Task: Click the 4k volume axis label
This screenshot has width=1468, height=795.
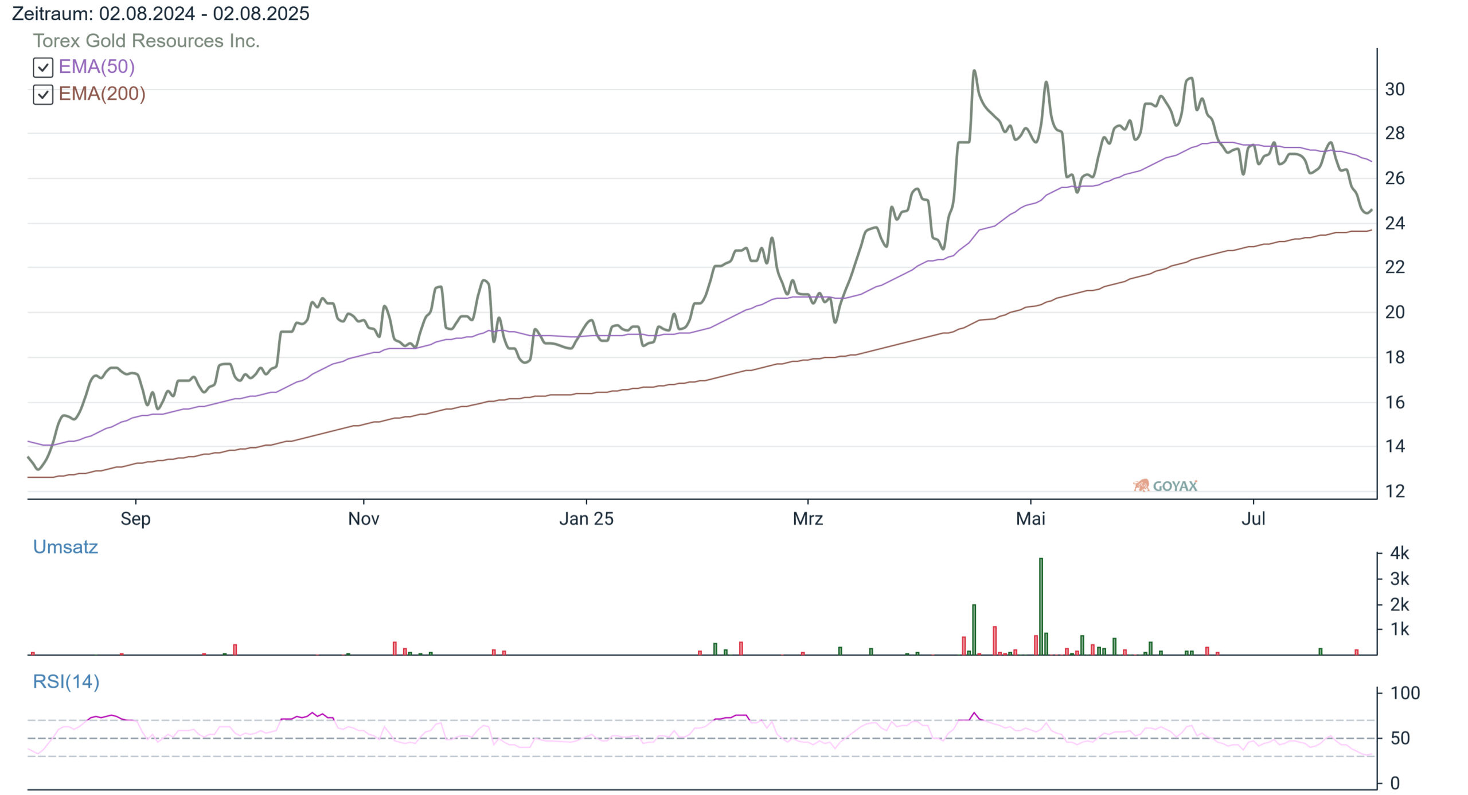Action: (x=1399, y=554)
